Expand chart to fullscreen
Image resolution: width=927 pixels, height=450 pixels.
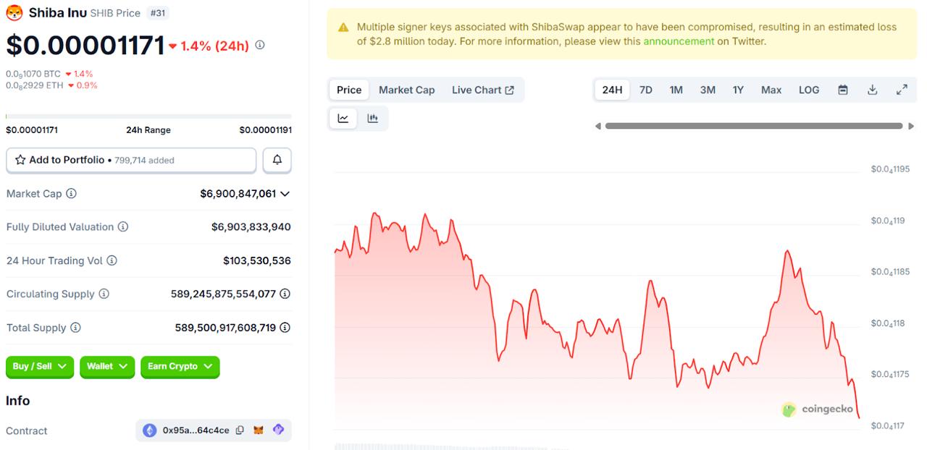click(902, 90)
